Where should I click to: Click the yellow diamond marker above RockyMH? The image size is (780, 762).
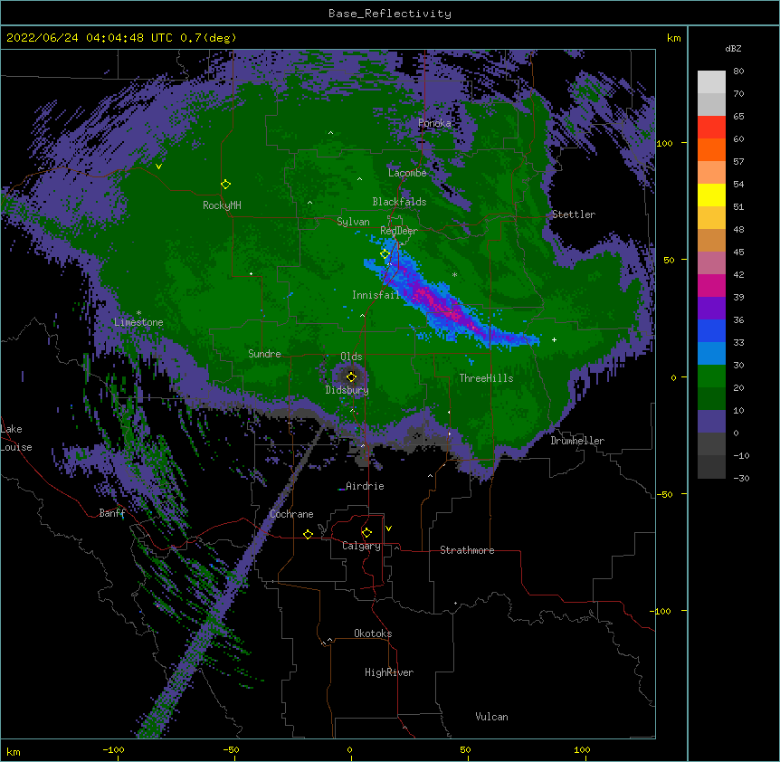point(225,185)
